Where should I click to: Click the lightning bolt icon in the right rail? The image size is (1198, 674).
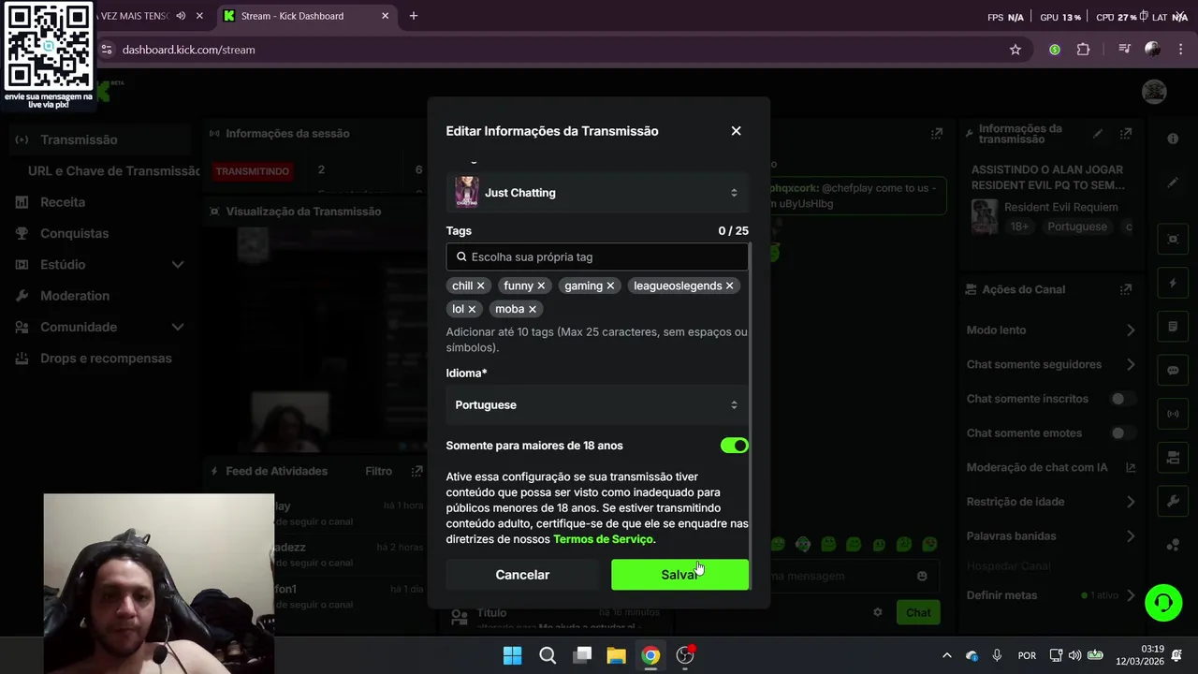(1173, 283)
